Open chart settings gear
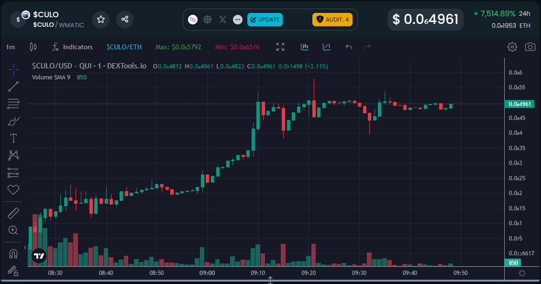 (x=512, y=47)
